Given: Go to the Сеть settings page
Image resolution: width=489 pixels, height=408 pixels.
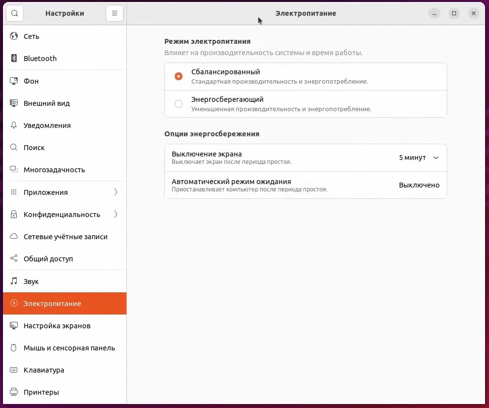Looking at the screenshot, I should pos(64,36).
